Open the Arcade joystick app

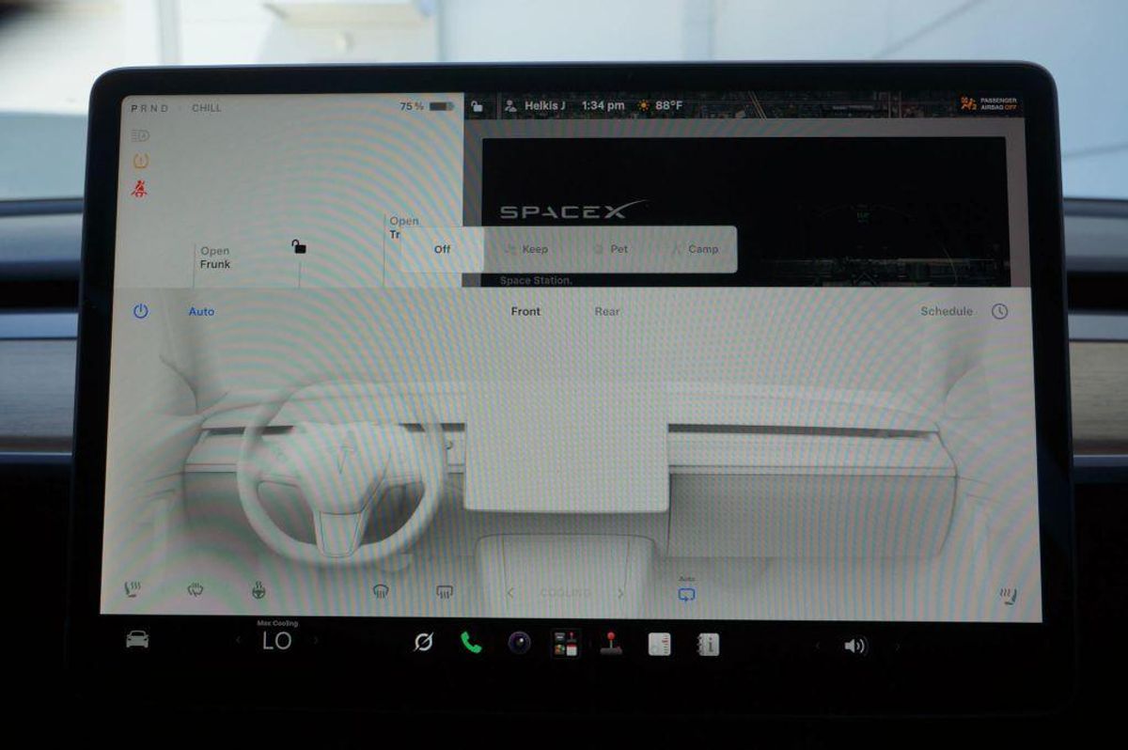tap(612, 643)
